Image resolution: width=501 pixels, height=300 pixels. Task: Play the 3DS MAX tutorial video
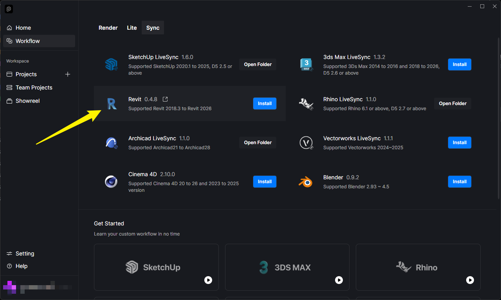coord(339,280)
